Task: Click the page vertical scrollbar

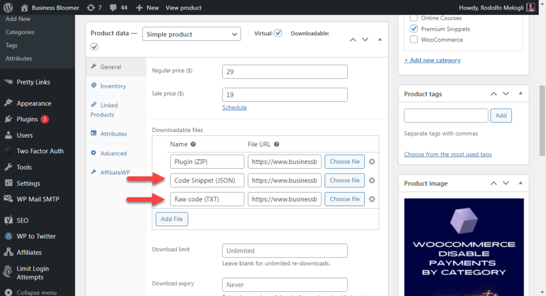Action: click(x=542, y=121)
